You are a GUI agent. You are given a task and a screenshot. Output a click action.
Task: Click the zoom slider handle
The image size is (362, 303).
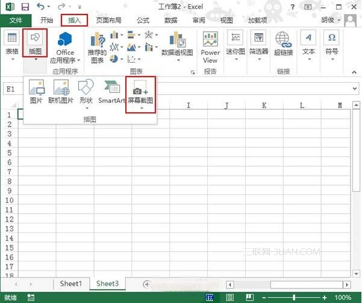(x=294, y=298)
